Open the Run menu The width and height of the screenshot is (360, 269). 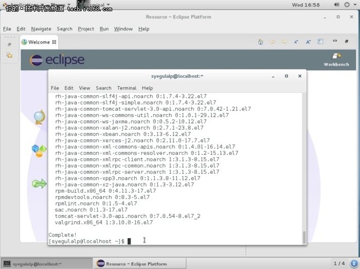tap(104, 29)
